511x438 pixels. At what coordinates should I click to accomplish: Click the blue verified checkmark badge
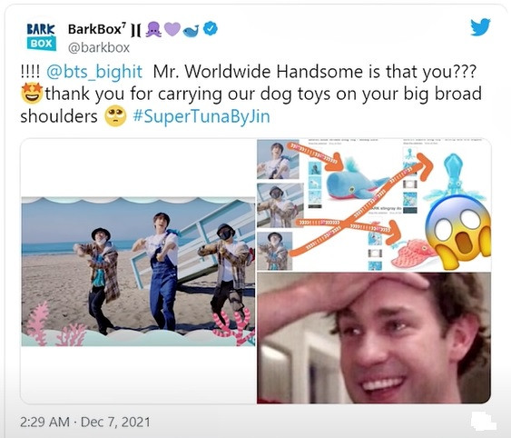tap(211, 29)
